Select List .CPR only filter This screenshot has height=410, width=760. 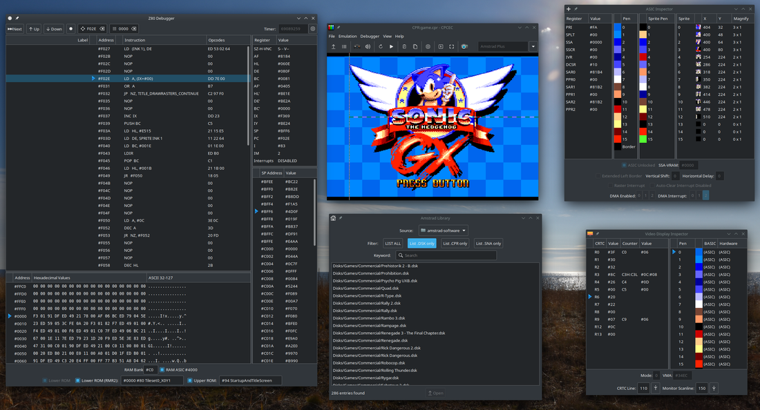pos(455,244)
